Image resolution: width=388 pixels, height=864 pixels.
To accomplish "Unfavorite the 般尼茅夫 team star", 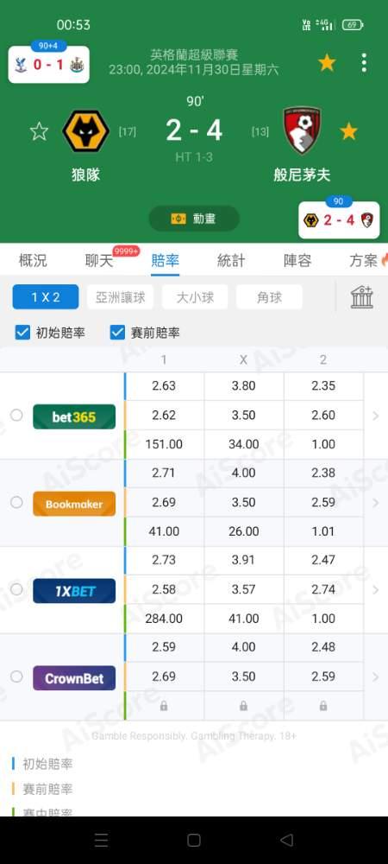I will pos(348,131).
